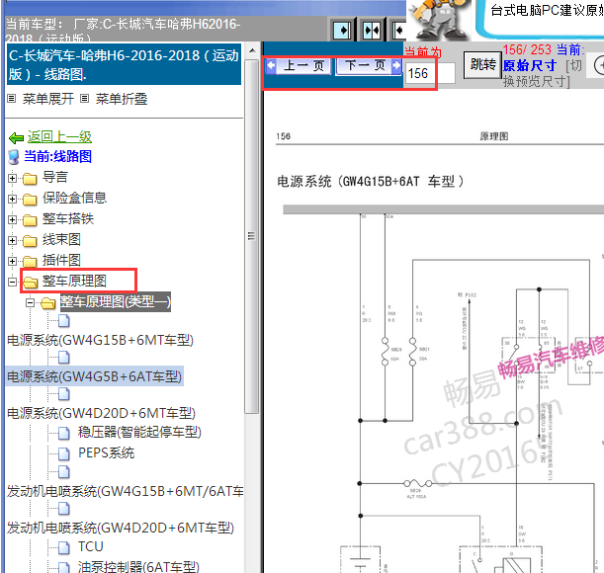The height and width of the screenshot is (573, 604).
Task: Click the open folder icon of 整车原理图
Action: [x=30, y=283]
